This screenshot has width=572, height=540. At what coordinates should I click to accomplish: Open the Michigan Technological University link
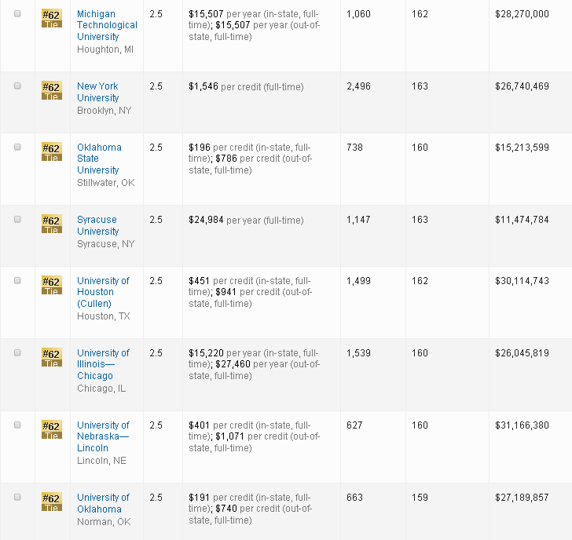point(107,25)
